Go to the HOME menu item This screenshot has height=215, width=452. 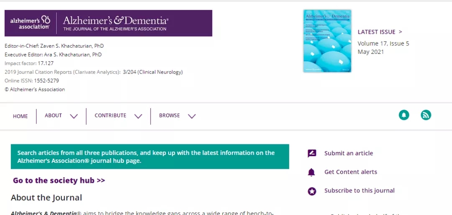[x=20, y=116]
